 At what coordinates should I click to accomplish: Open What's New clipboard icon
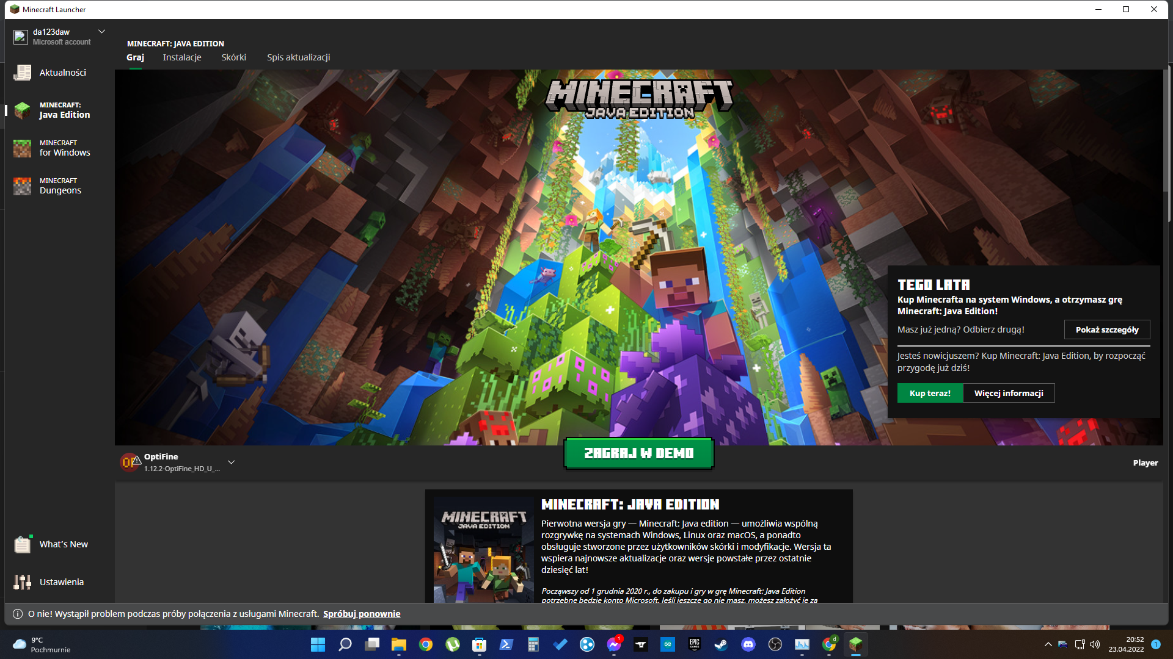[x=23, y=544]
